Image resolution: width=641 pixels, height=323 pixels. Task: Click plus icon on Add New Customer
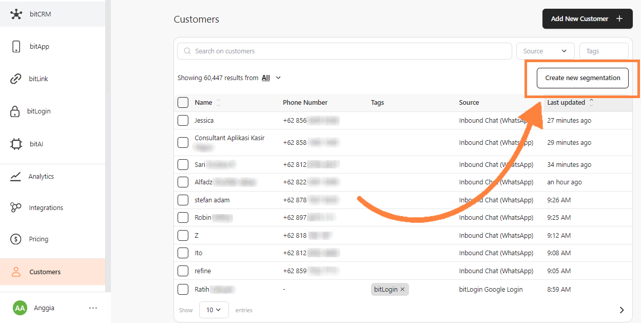[619, 18]
